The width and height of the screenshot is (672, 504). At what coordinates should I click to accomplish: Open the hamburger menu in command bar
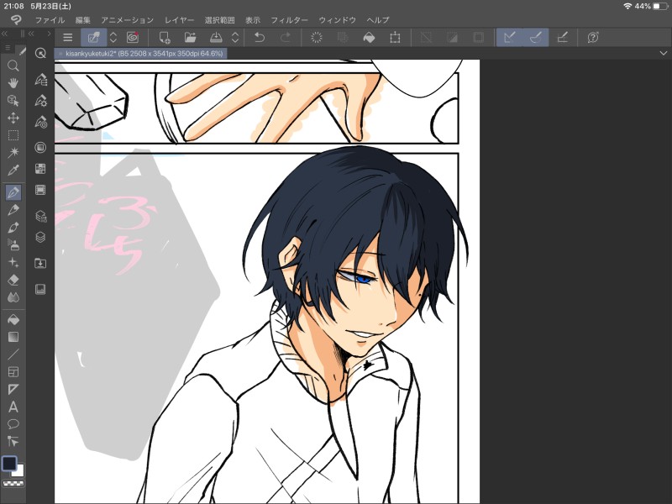68,38
